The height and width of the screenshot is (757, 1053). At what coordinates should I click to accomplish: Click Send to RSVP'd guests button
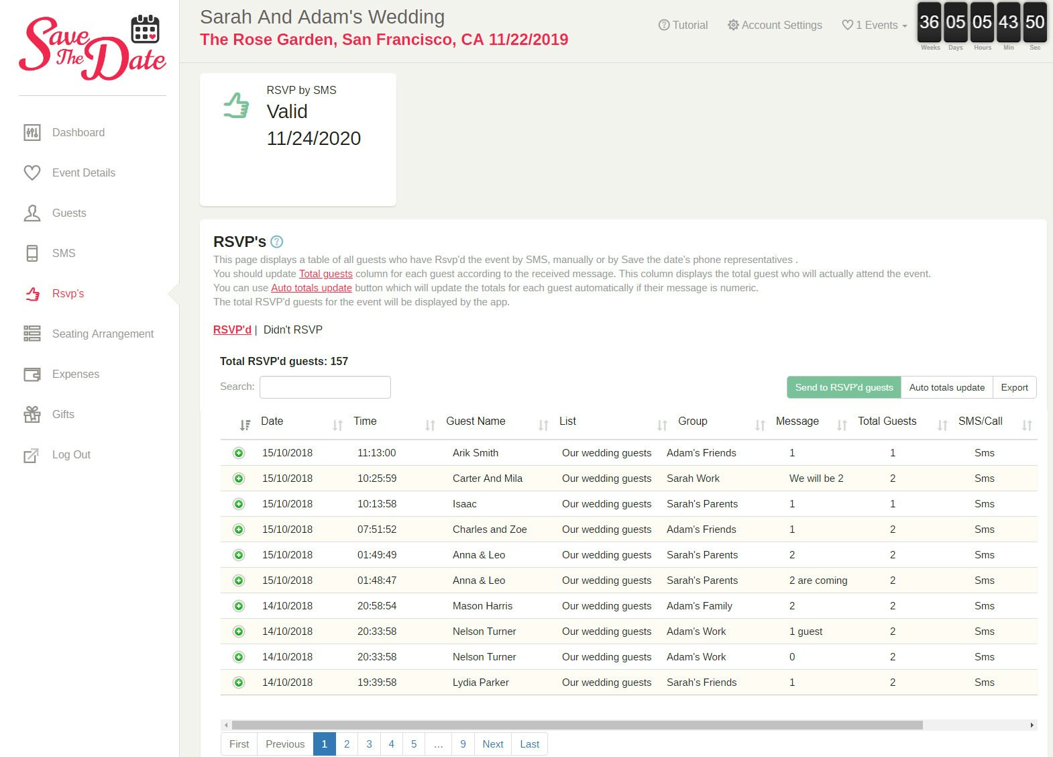pyautogui.click(x=844, y=387)
